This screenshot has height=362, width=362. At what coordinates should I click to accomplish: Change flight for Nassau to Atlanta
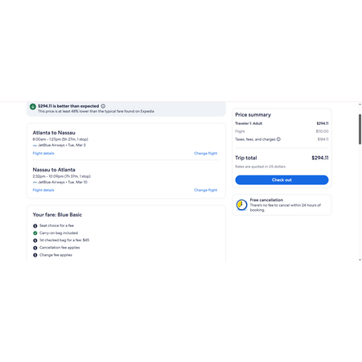206,190
